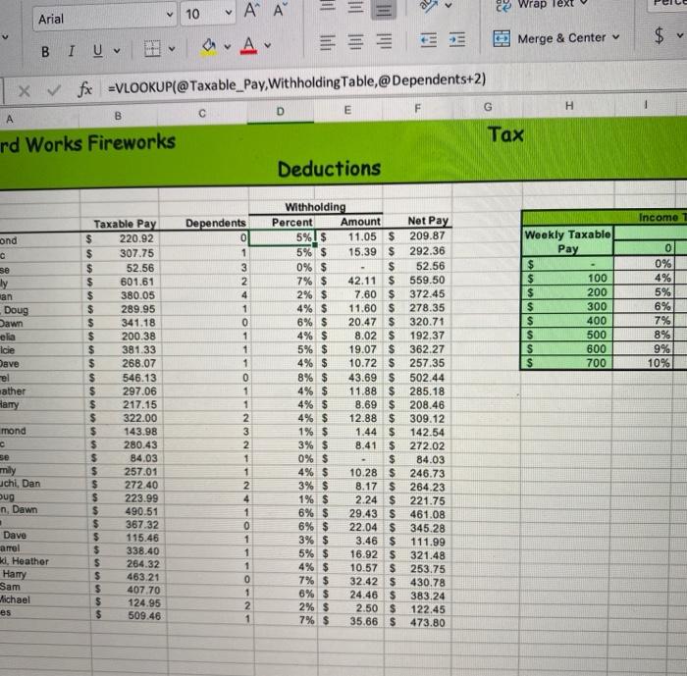The height and width of the screenshot is (676, 687).
Task: Confirm formula entry checkmark icon
Action: pyautogui.click(x=54, y=90)
